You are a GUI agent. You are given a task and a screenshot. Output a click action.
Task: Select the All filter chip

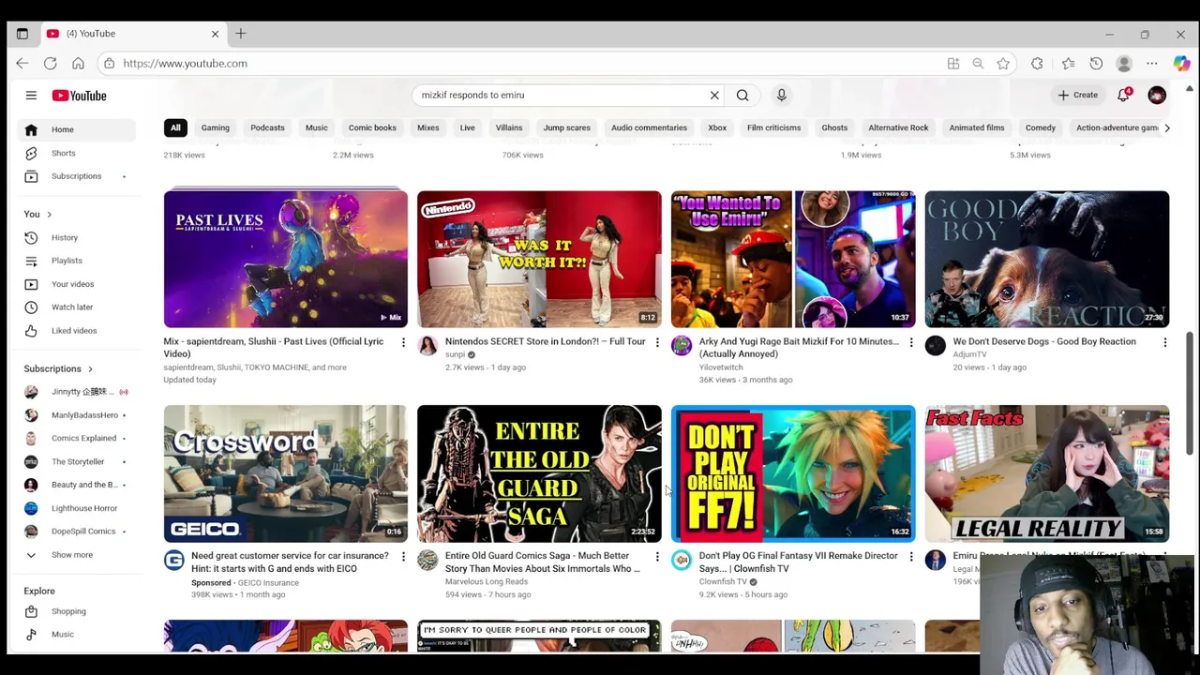click(175, 127)
